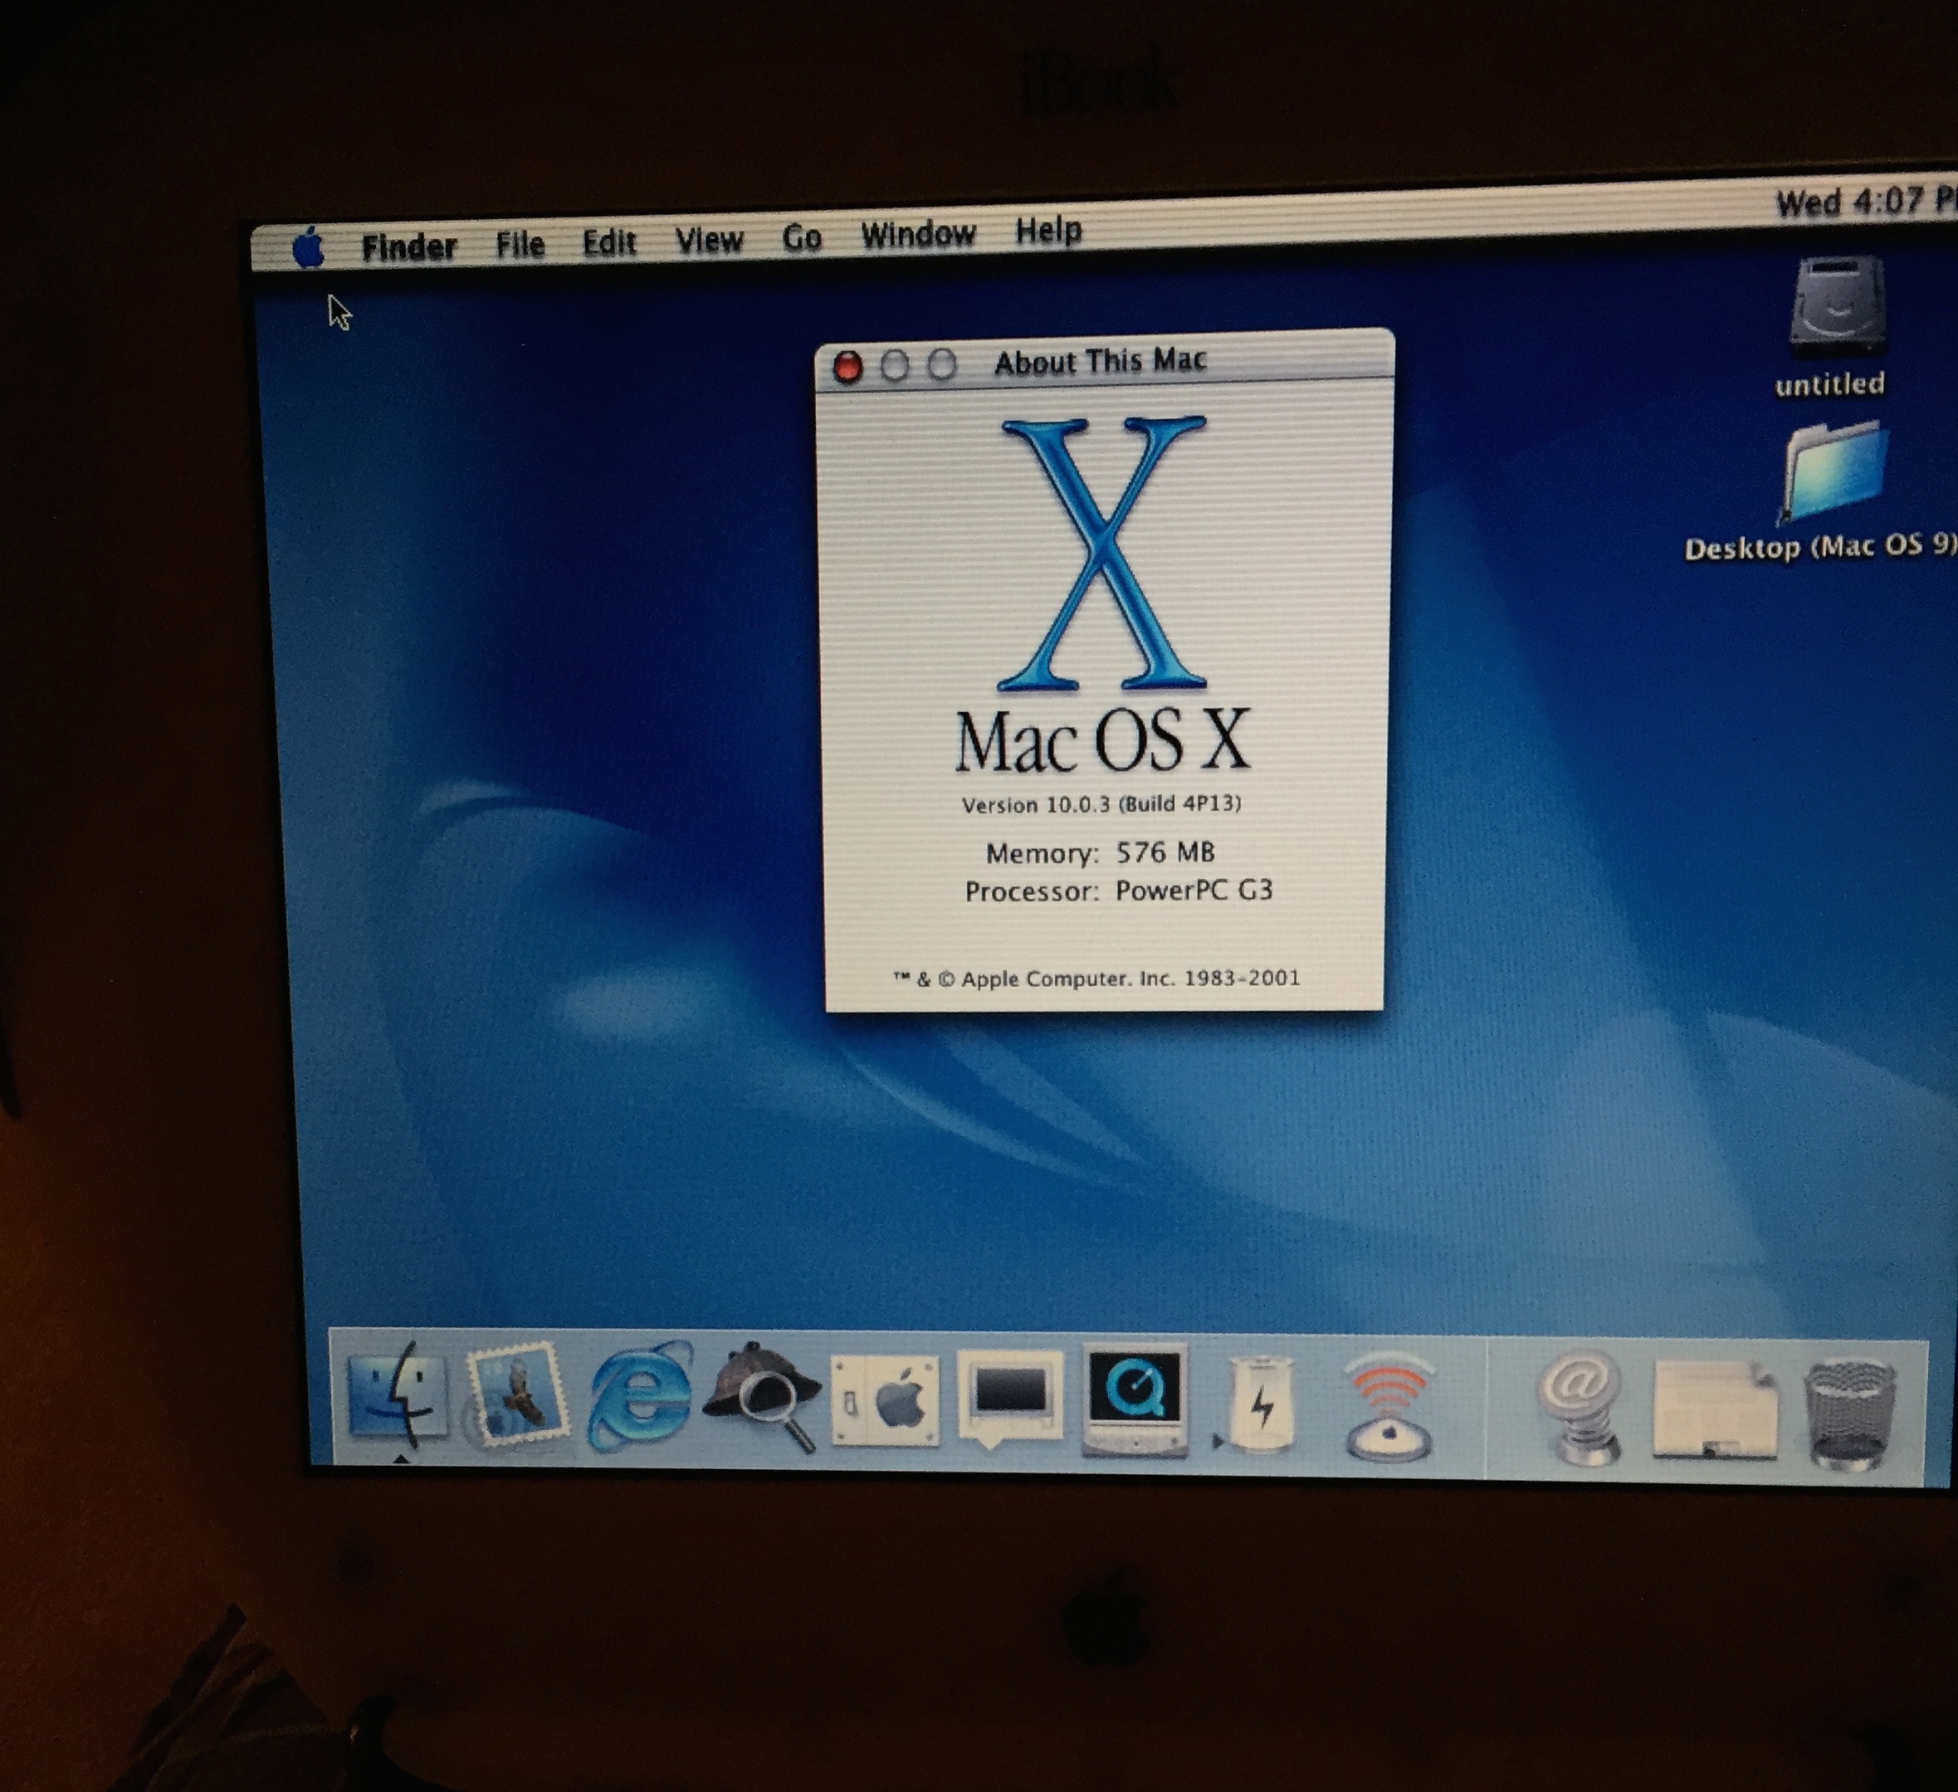Open the Window menu

(x=918, y=234)
